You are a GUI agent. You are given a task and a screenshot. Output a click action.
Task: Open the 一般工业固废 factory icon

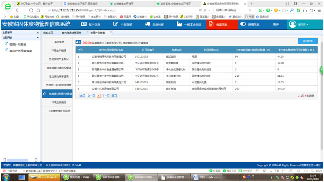click(x=179, y=24)
